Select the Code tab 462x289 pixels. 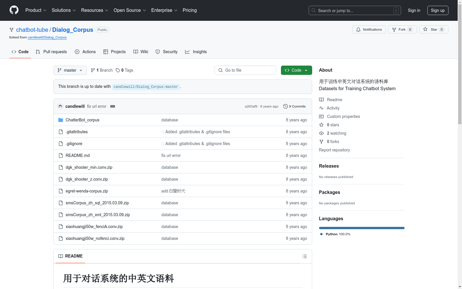tap(20, 52)
